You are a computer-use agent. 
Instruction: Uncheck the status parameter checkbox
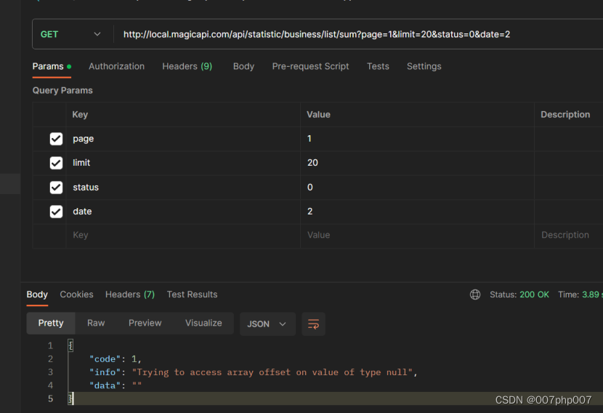[56, 188]
